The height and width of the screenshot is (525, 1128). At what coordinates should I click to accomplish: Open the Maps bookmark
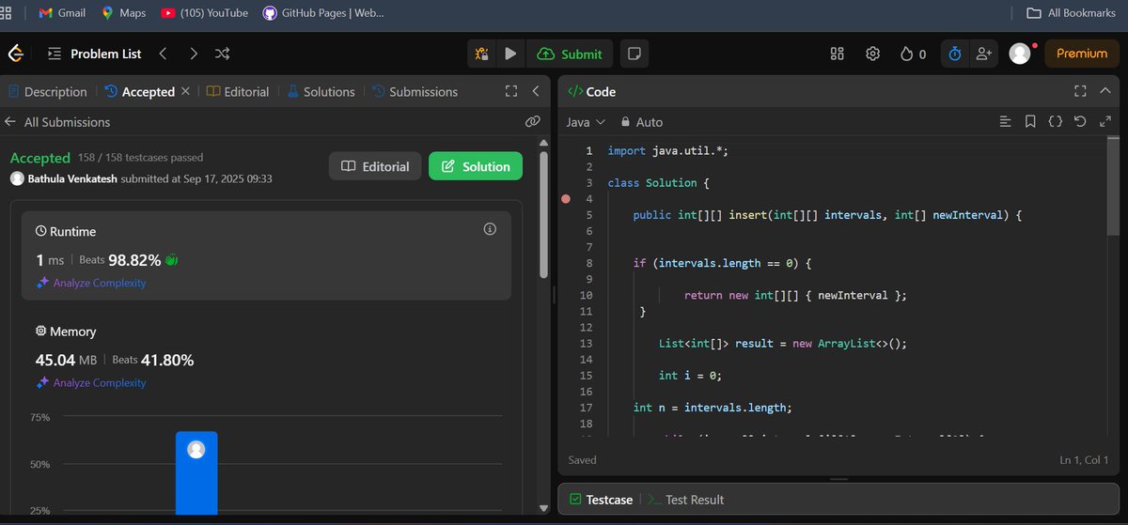pyautogui.click(x=123, y=13)
